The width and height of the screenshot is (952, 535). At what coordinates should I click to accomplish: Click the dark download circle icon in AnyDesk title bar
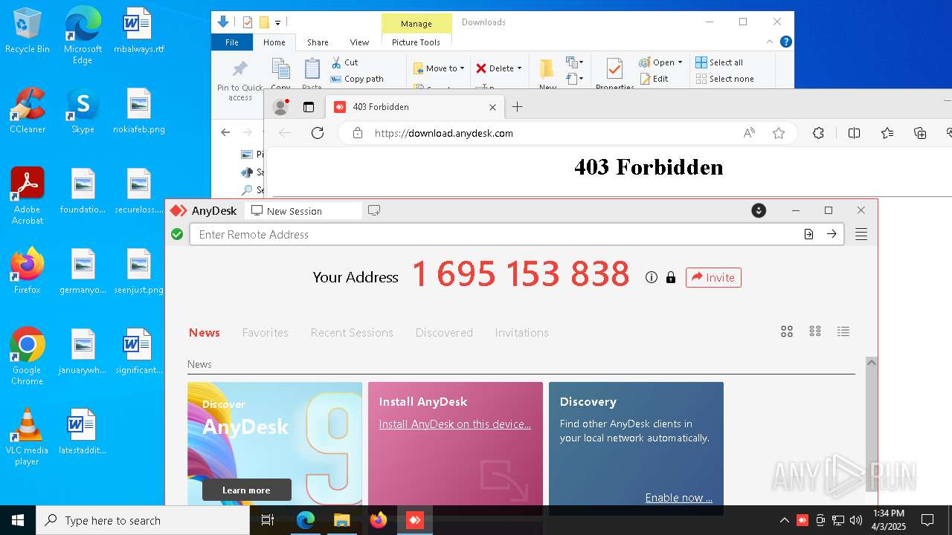pos(759,210)
